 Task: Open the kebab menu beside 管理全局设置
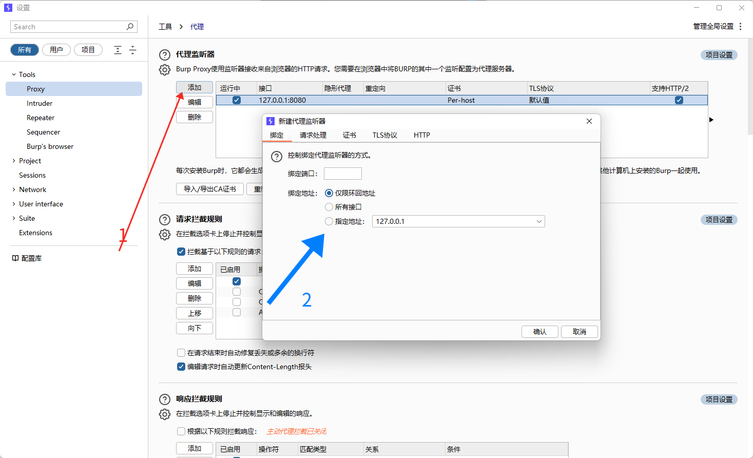coord(741,26)
